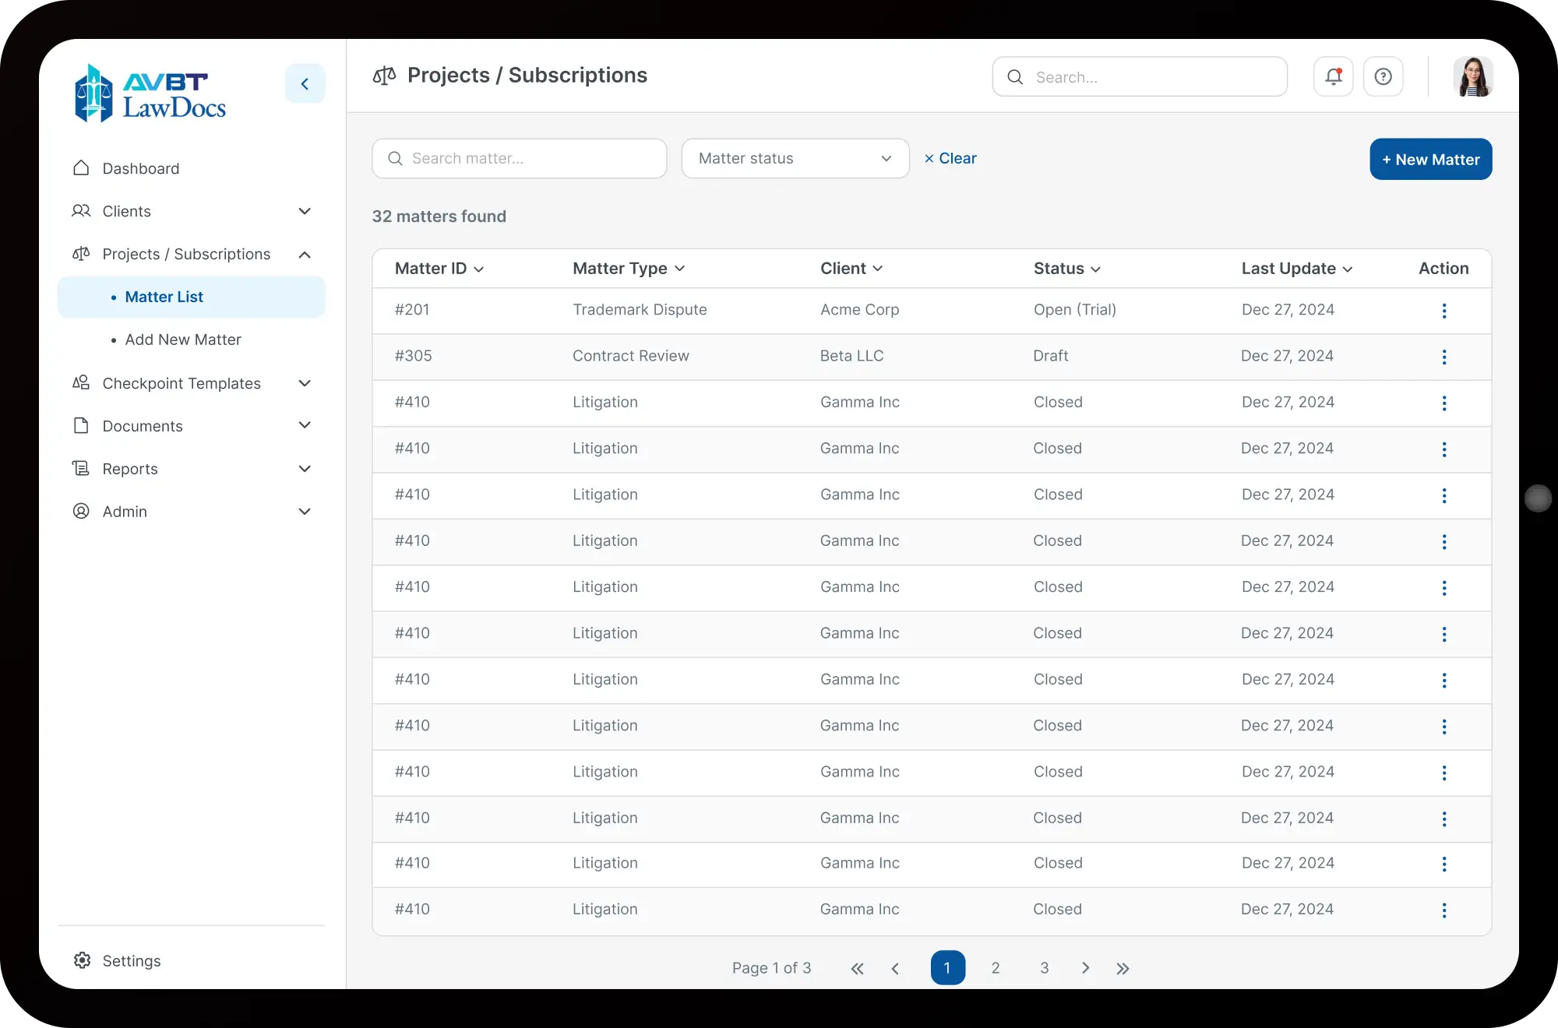Viewport: 1558px width, 1028px height.
Task: Expand the Clients menu
Action: click(x=191, y=211)
